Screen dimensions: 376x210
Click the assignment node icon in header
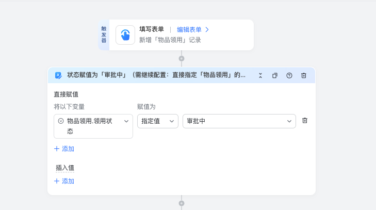pyautogui.click(x=58, y=75)
